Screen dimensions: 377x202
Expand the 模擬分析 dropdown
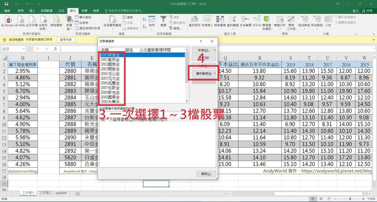280,29
